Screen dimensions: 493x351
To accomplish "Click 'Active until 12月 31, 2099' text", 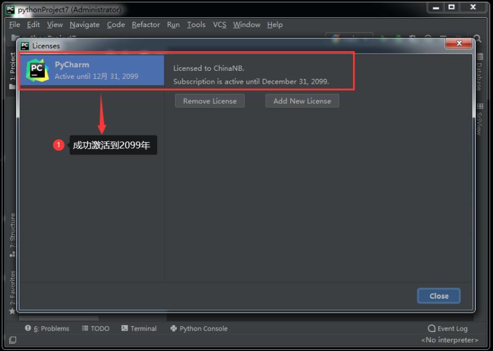I will [x=97, y=76].
